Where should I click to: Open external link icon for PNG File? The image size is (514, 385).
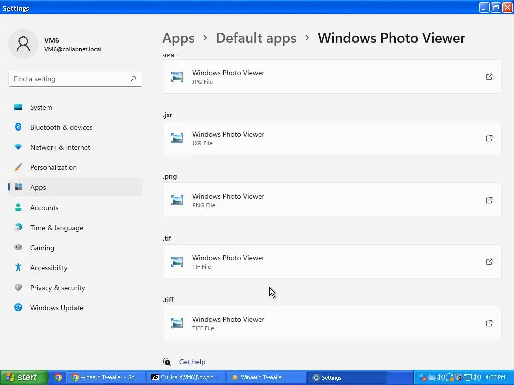click(x=489, y=200)
